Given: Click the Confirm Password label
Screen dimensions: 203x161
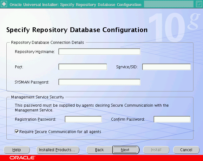Looking at the screenshot, I should pyautogui.click(x=128, y=119).
